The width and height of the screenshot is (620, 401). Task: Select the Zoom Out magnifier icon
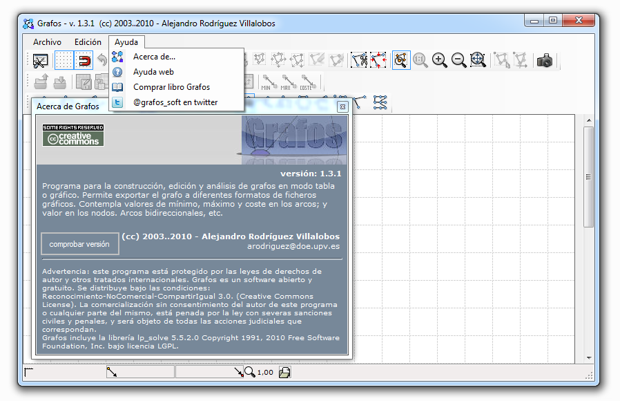coord(458,60)
